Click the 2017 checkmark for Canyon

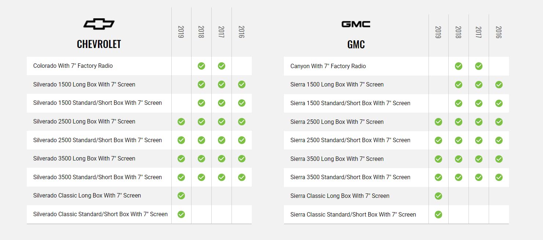pyautogui.click(x=479, y=66)
